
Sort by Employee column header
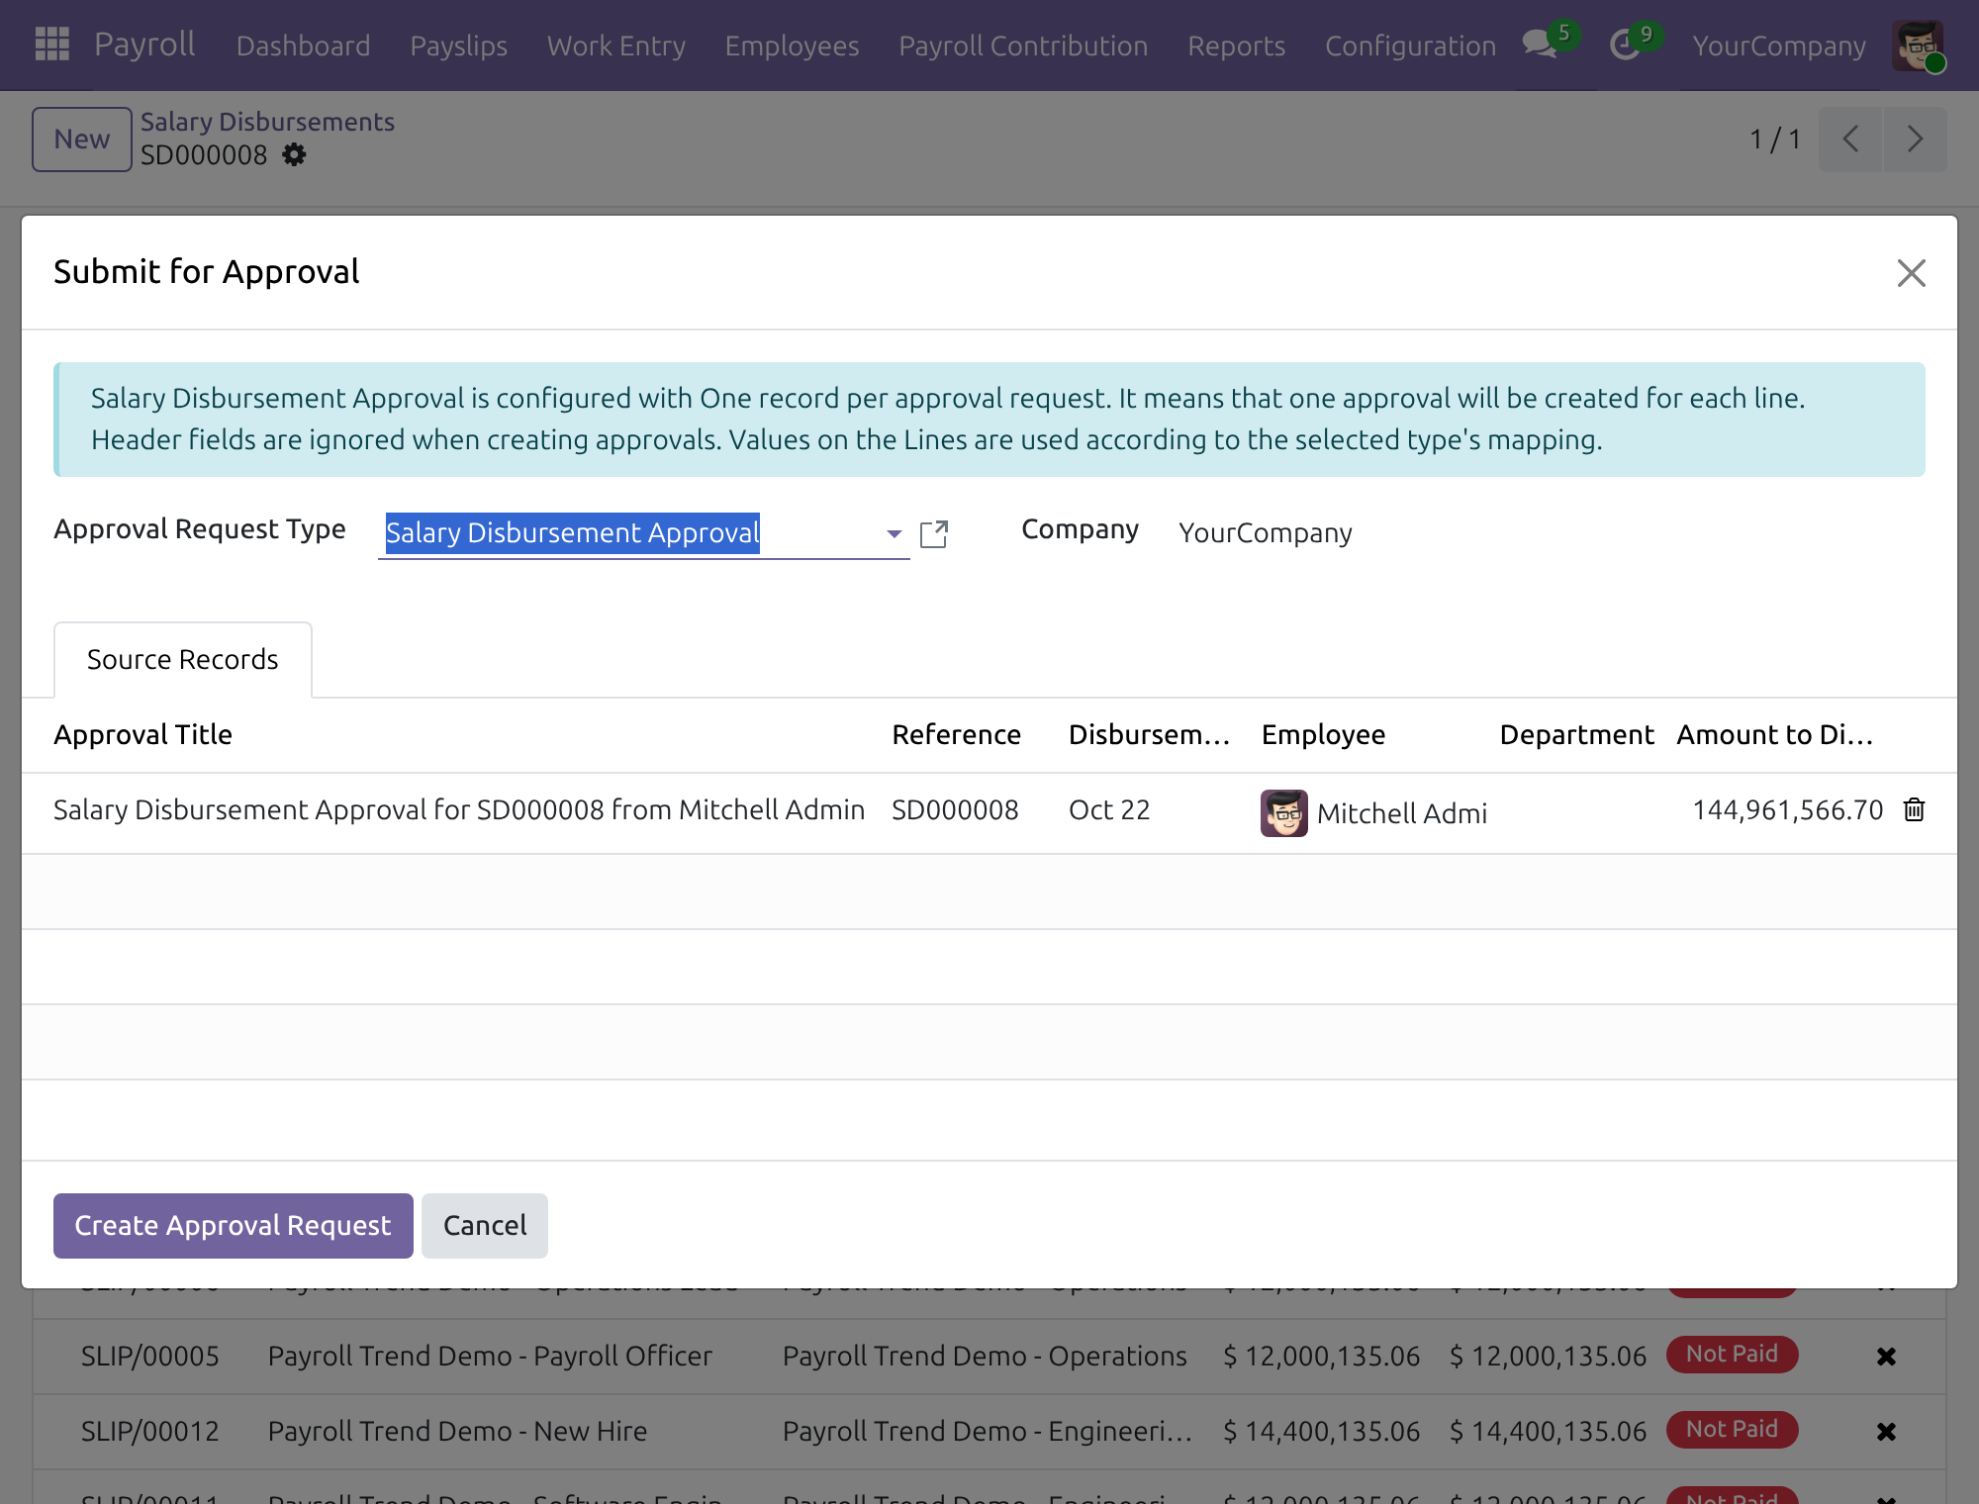[x=1323, y=734]
